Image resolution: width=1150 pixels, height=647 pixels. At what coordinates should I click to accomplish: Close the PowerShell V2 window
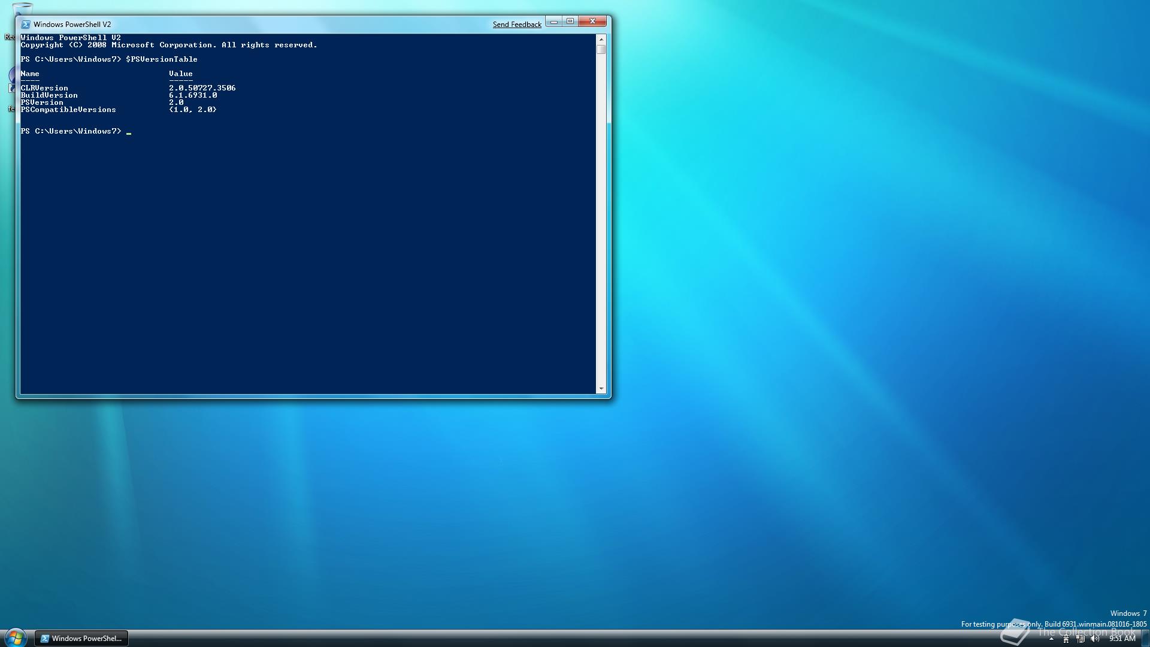point(593,22)
